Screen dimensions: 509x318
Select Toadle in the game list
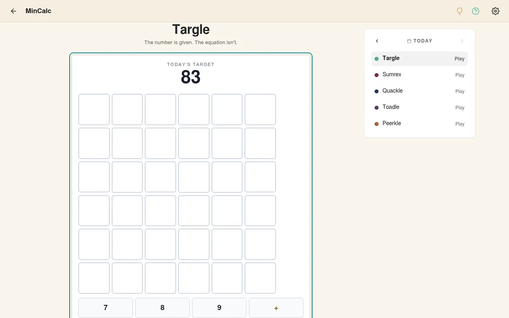[420, 107]
